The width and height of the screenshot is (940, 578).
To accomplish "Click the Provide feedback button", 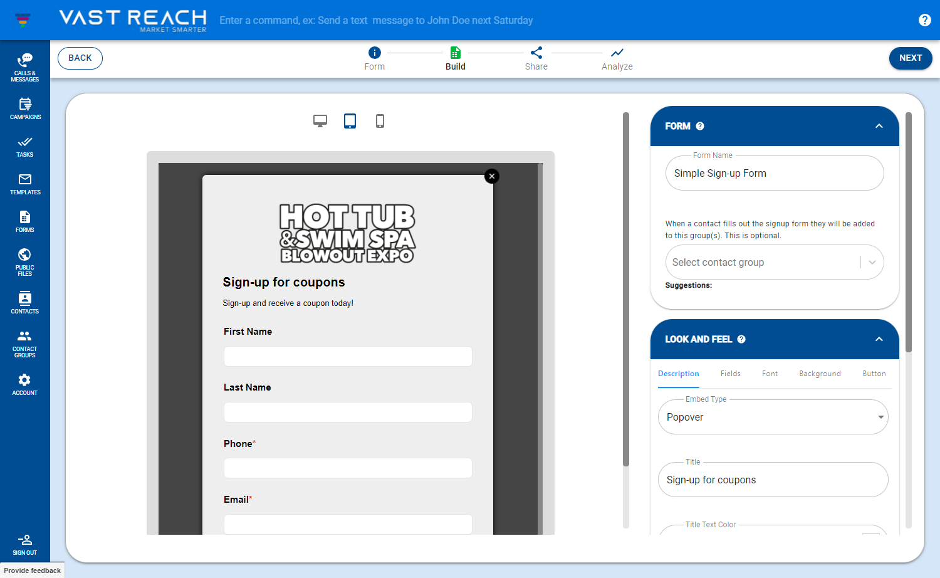I will pyautogui.click(x=33, y=570).
